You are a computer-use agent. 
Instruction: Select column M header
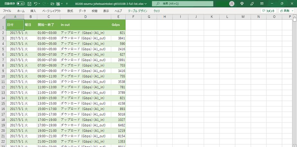(x=243, y=17)
